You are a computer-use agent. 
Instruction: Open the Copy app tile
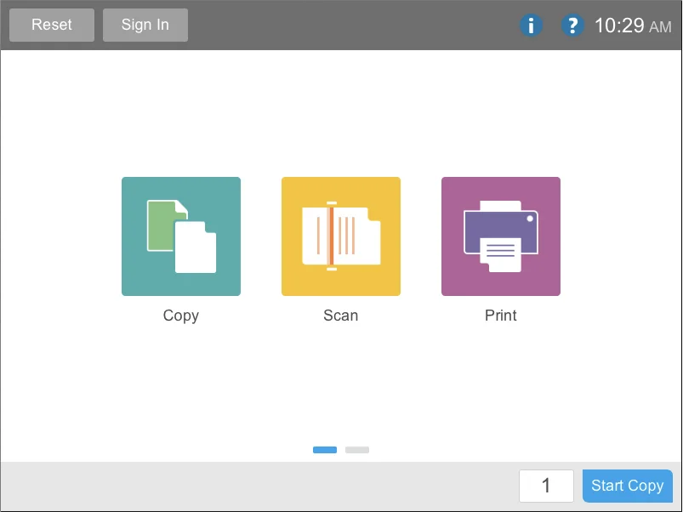coord(181,236)
